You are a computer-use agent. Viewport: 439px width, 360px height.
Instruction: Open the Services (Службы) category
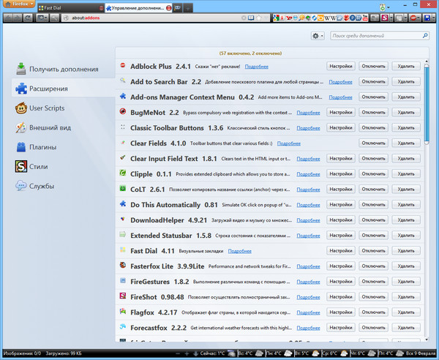tap(42, 186)
